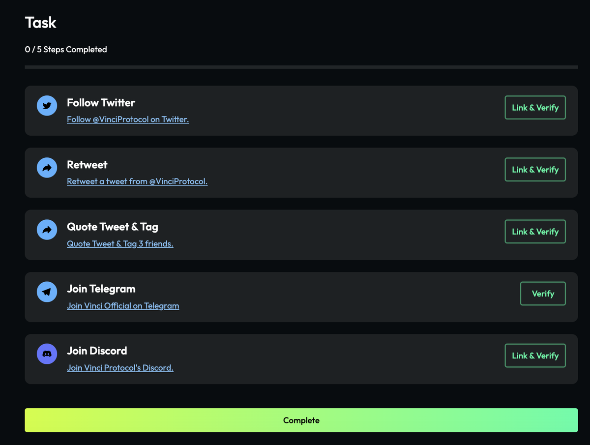Click the Telegram paper plane icon
Image resolution: width=590 pixels, height=445 pixels.
[47, 292]
